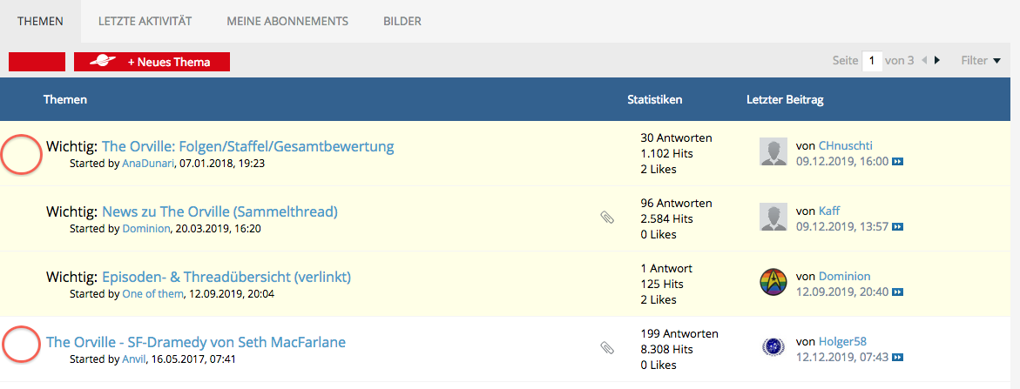Viewport: 1020px width, 389px height.
Task: Toggle circle marker beside Folgen/Staffel/Gesamtbewertung thread
Action: (21, 154)
